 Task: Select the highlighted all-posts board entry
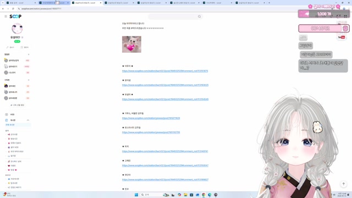(18, 125)
